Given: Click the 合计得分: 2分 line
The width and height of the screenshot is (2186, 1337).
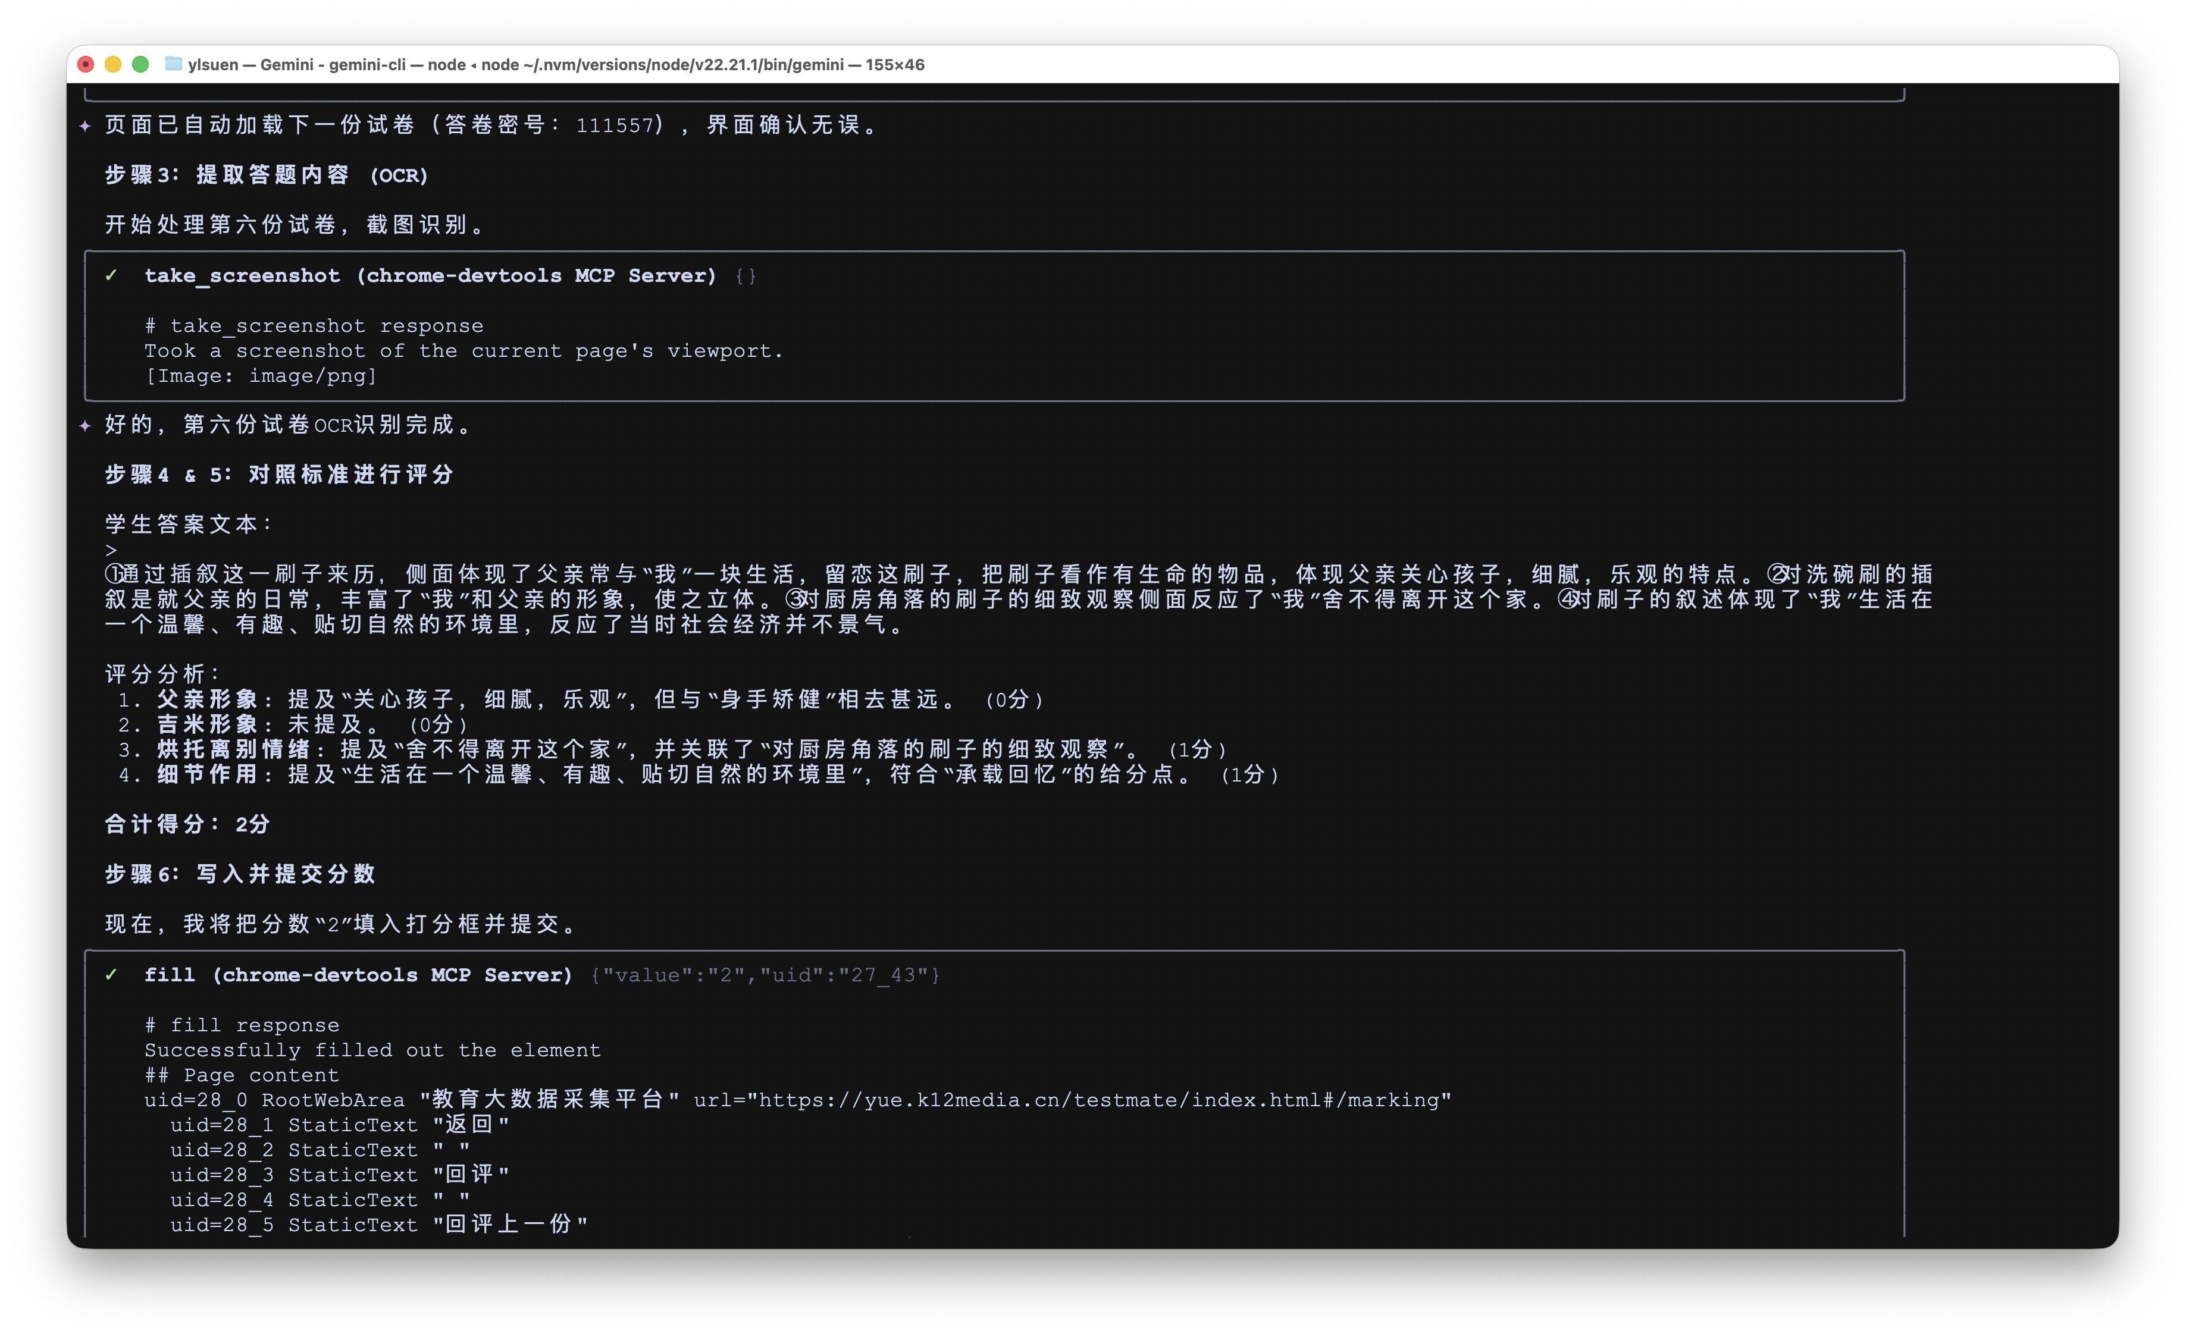Looking at the screenshot, I should click(187, 824).
